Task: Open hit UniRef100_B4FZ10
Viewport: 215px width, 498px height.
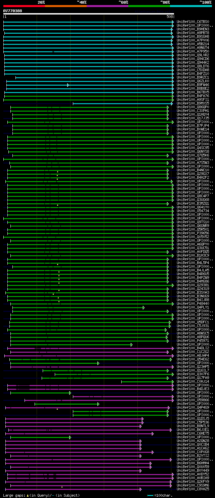Action: click(192, 74)
